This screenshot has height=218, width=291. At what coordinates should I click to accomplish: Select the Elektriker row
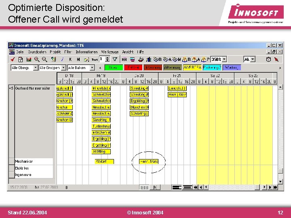coord(31,168)
